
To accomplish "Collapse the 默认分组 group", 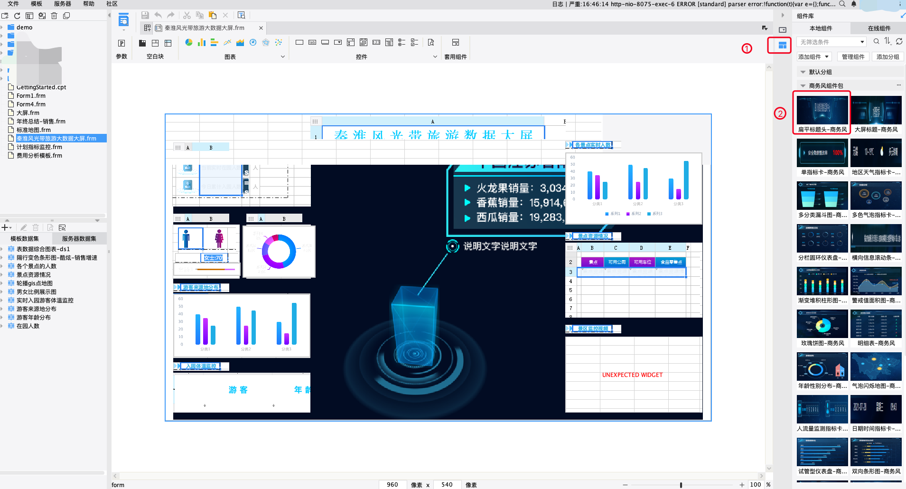I will [x=803, y=72].
